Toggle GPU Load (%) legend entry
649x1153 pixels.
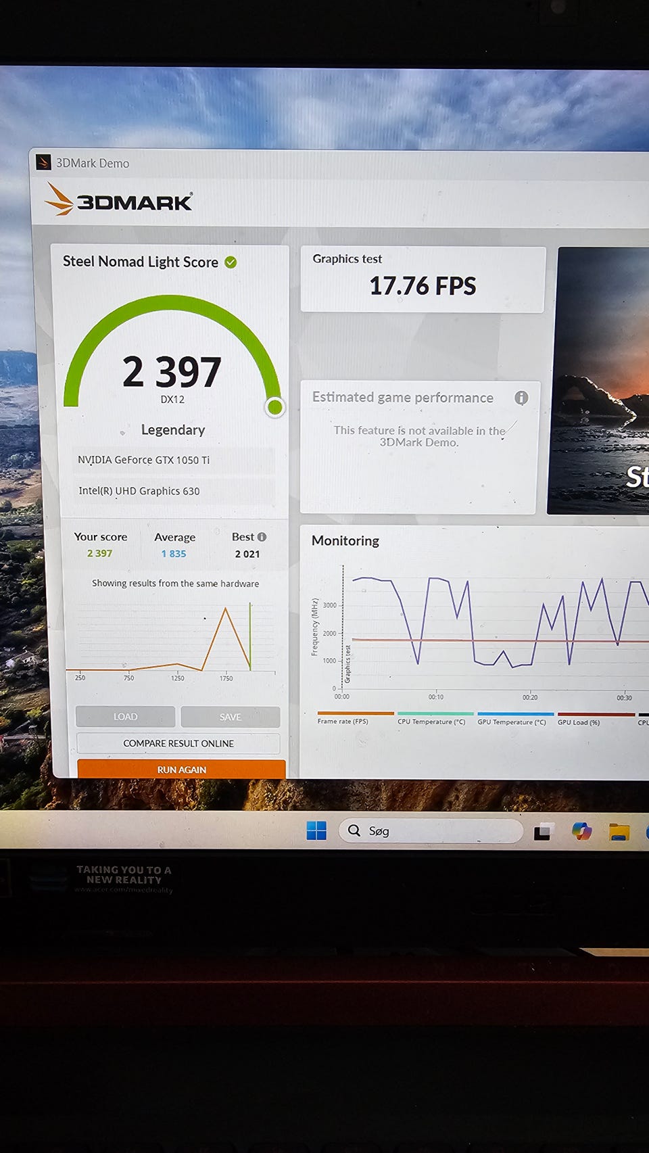(x=595, y=720)
